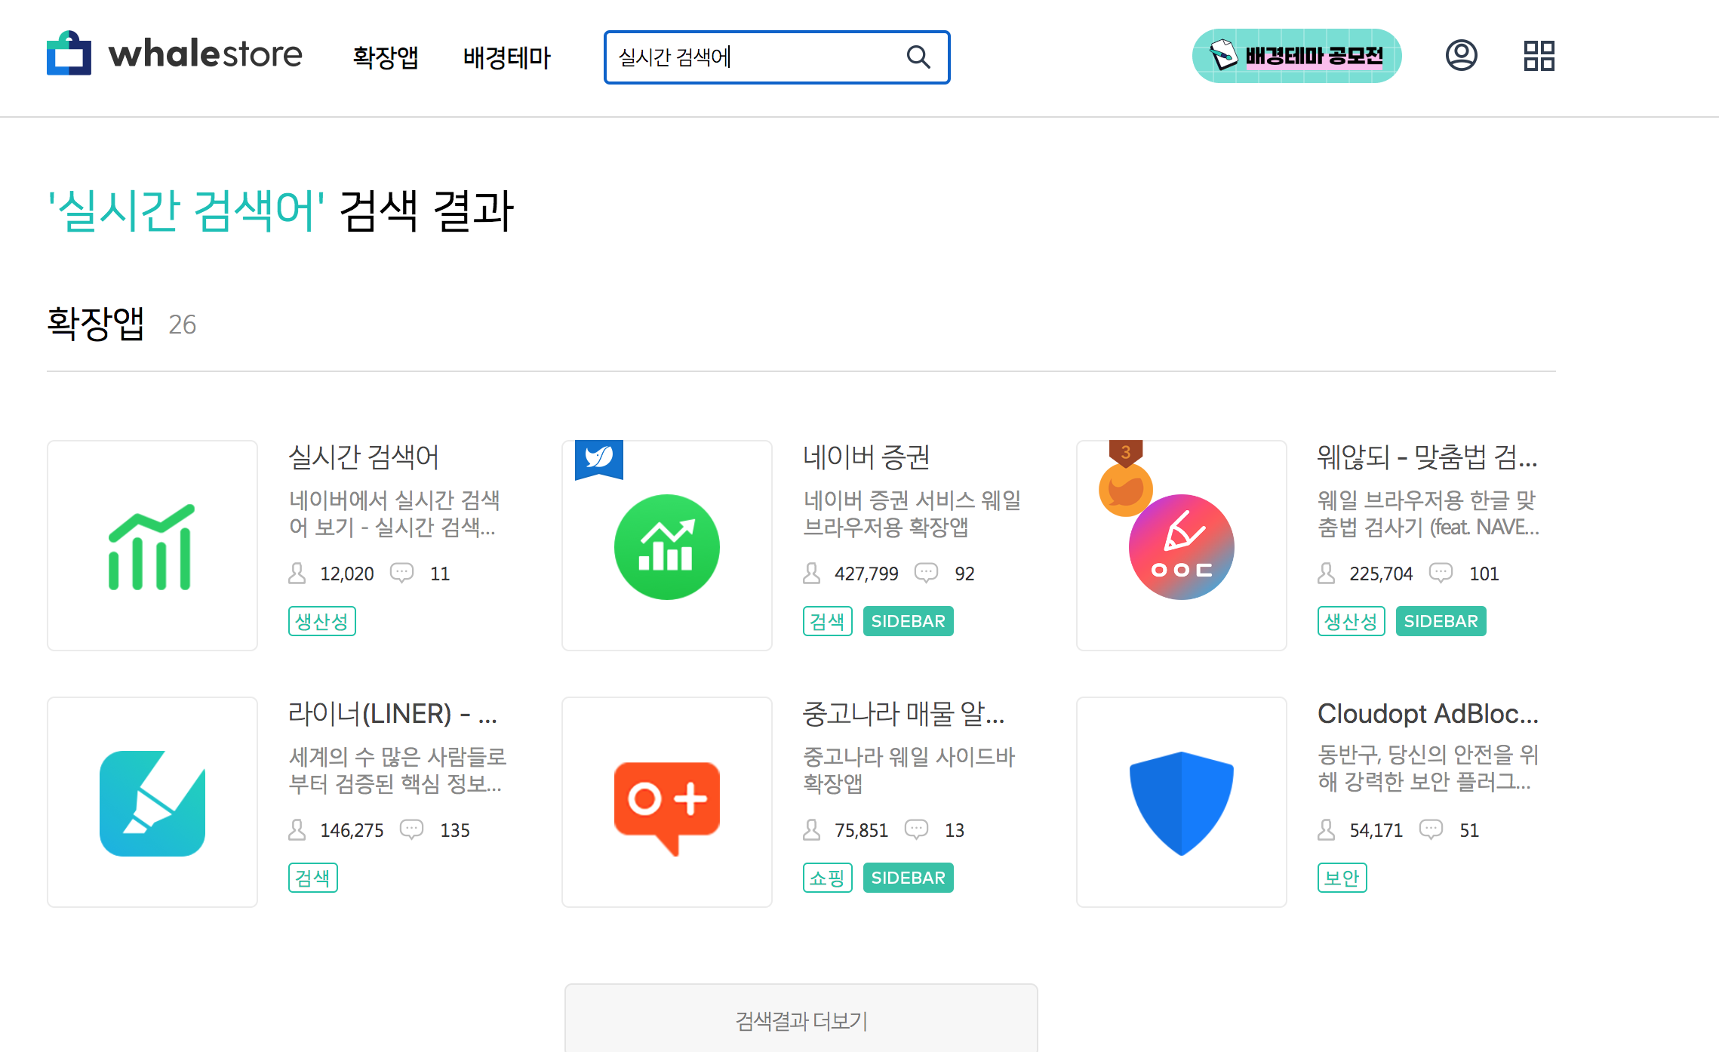Open the apps grid icon
The height and width of the screenshot is (1052, 1719).
point(1539,56)
